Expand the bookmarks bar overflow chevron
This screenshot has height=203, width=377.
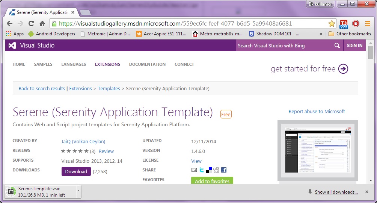pos(321,34)
